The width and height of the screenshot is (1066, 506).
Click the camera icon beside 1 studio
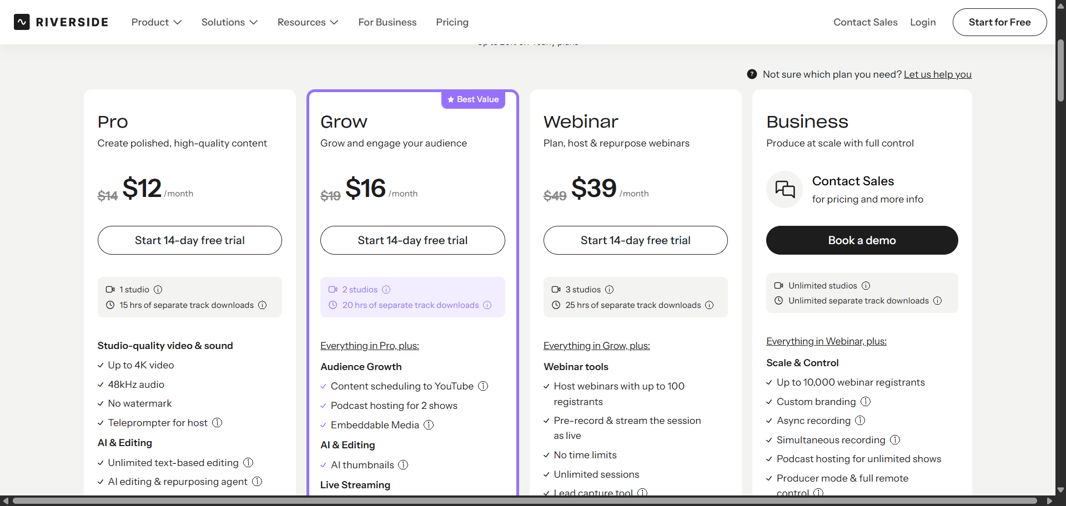(110, 290)
